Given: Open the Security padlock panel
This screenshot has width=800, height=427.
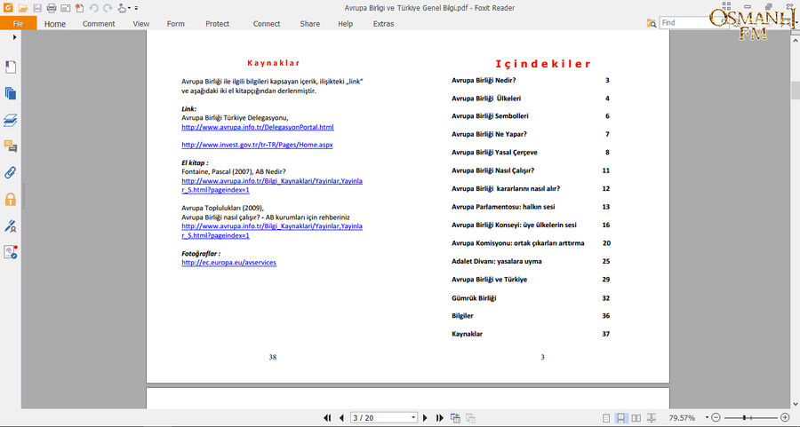Looking at the screenshot, I should [10, 199].
